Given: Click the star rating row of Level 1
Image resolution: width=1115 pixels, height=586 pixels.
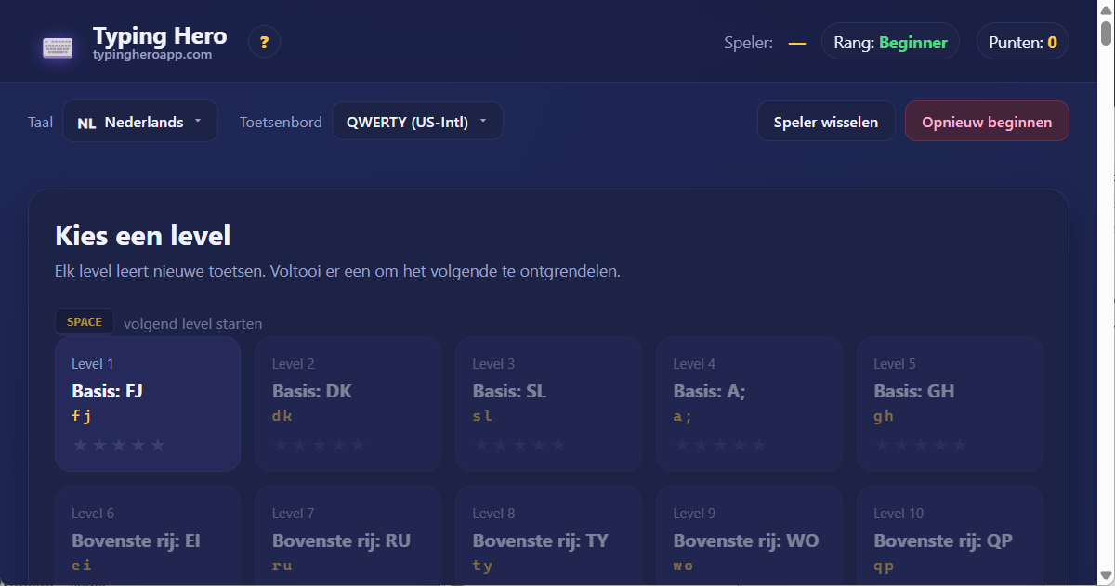Looking at the screenshot, I should pyautogui.click(x=119, y=445).
